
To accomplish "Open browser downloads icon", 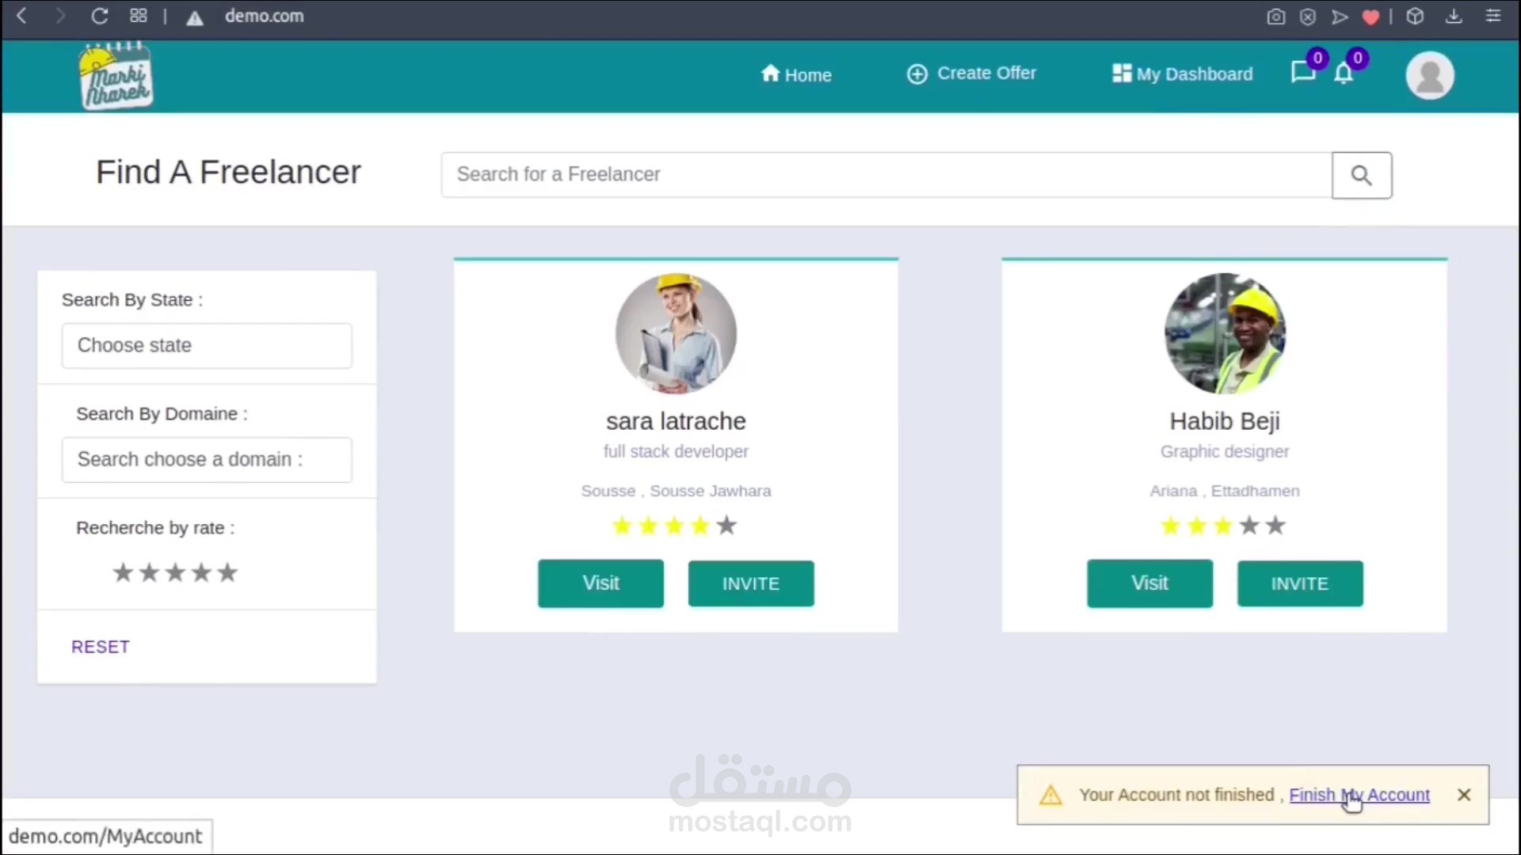I will pyautogui.click(x=1454, y=17).
